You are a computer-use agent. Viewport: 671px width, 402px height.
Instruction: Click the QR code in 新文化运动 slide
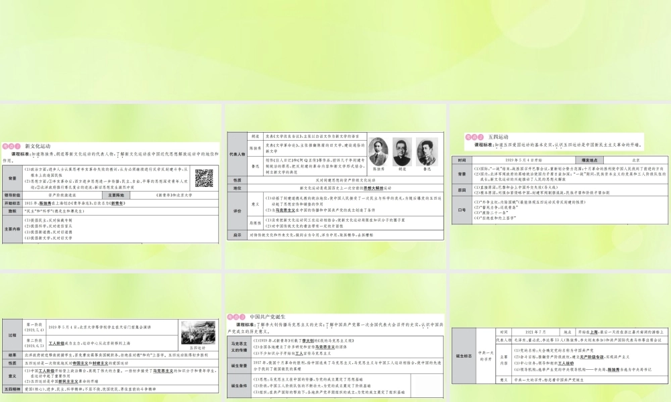pos(204,178)
